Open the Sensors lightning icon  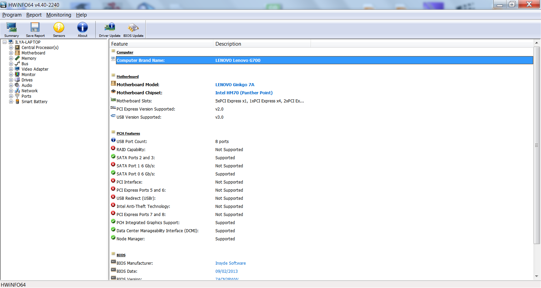pyautogui.click(x=59, y=30)
